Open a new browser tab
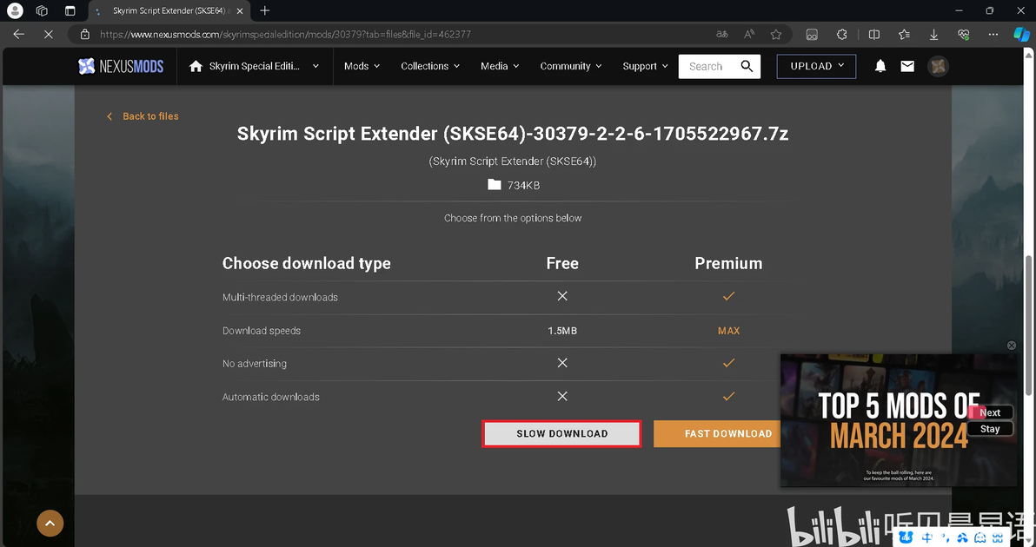Image resolution: width=1036 pixels, height=547 pixels. click(265, 10)
